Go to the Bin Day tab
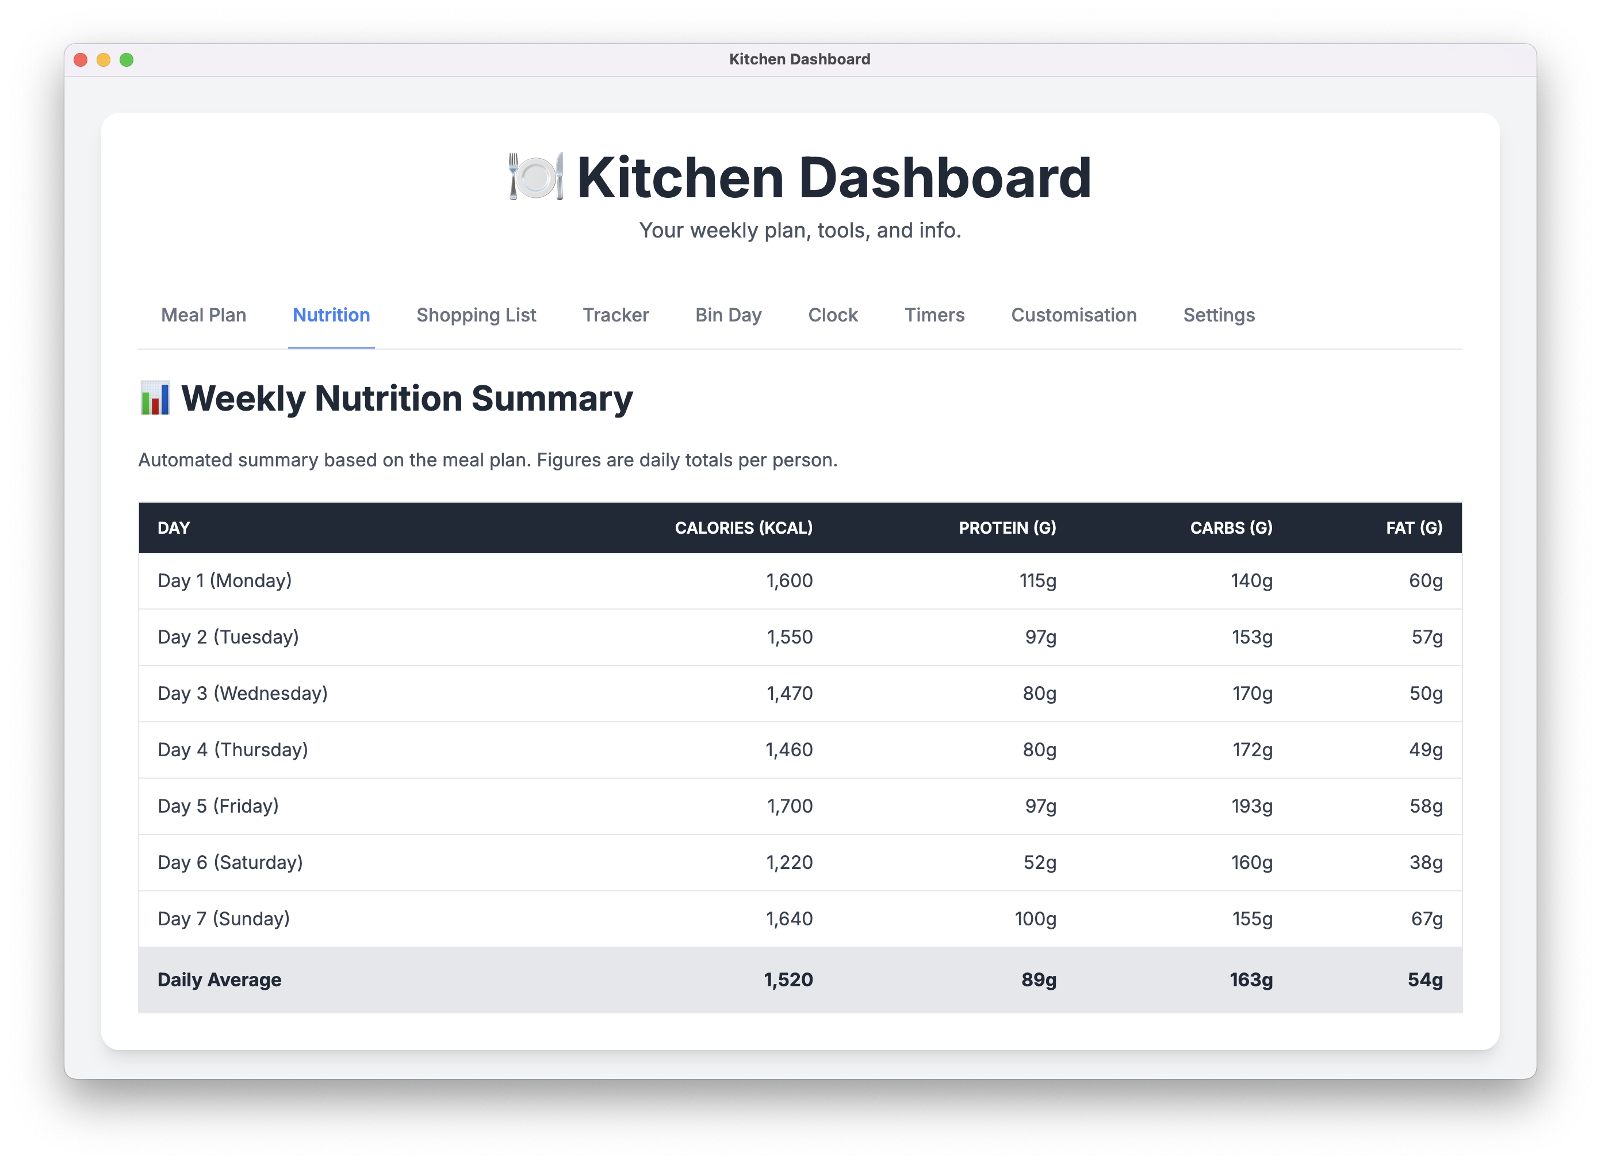Screen dimensions: 1601x1164 729,315
